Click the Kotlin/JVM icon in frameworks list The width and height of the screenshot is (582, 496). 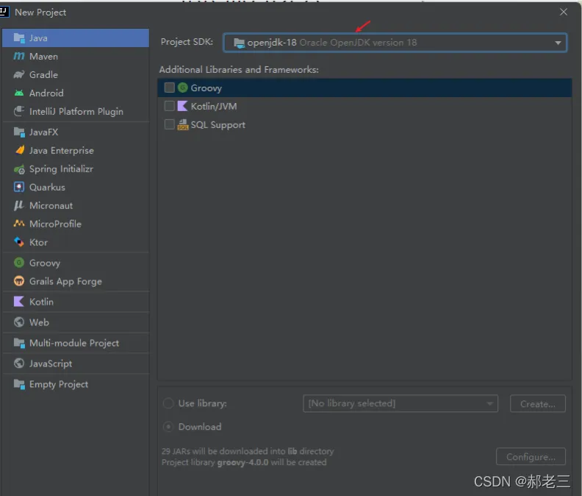coord(183,106)
